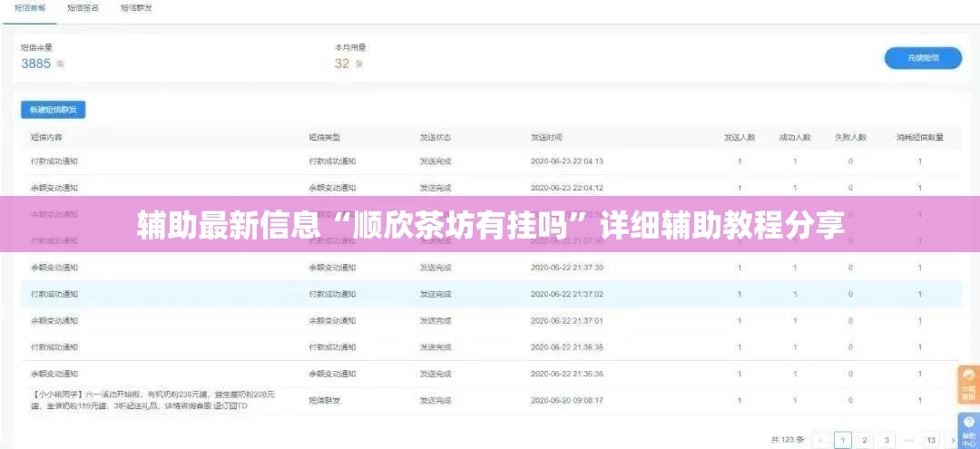The image size is (980, 449).
Task: Click the 本月用量 label
Action: pos(350,47)
